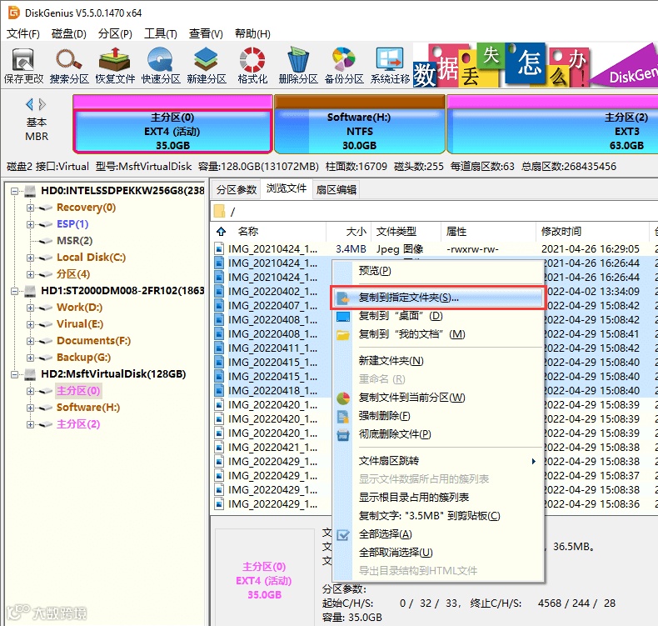Open the 文件扇区跳转 submenu

pos(438,461)
